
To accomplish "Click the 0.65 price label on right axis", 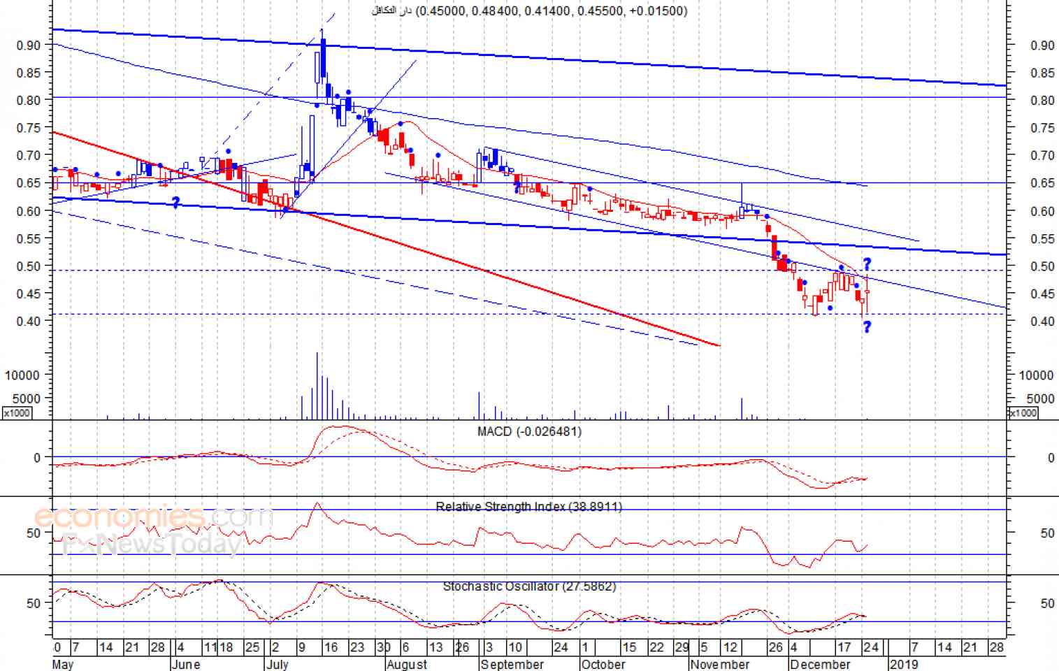I will [1042, 183].
